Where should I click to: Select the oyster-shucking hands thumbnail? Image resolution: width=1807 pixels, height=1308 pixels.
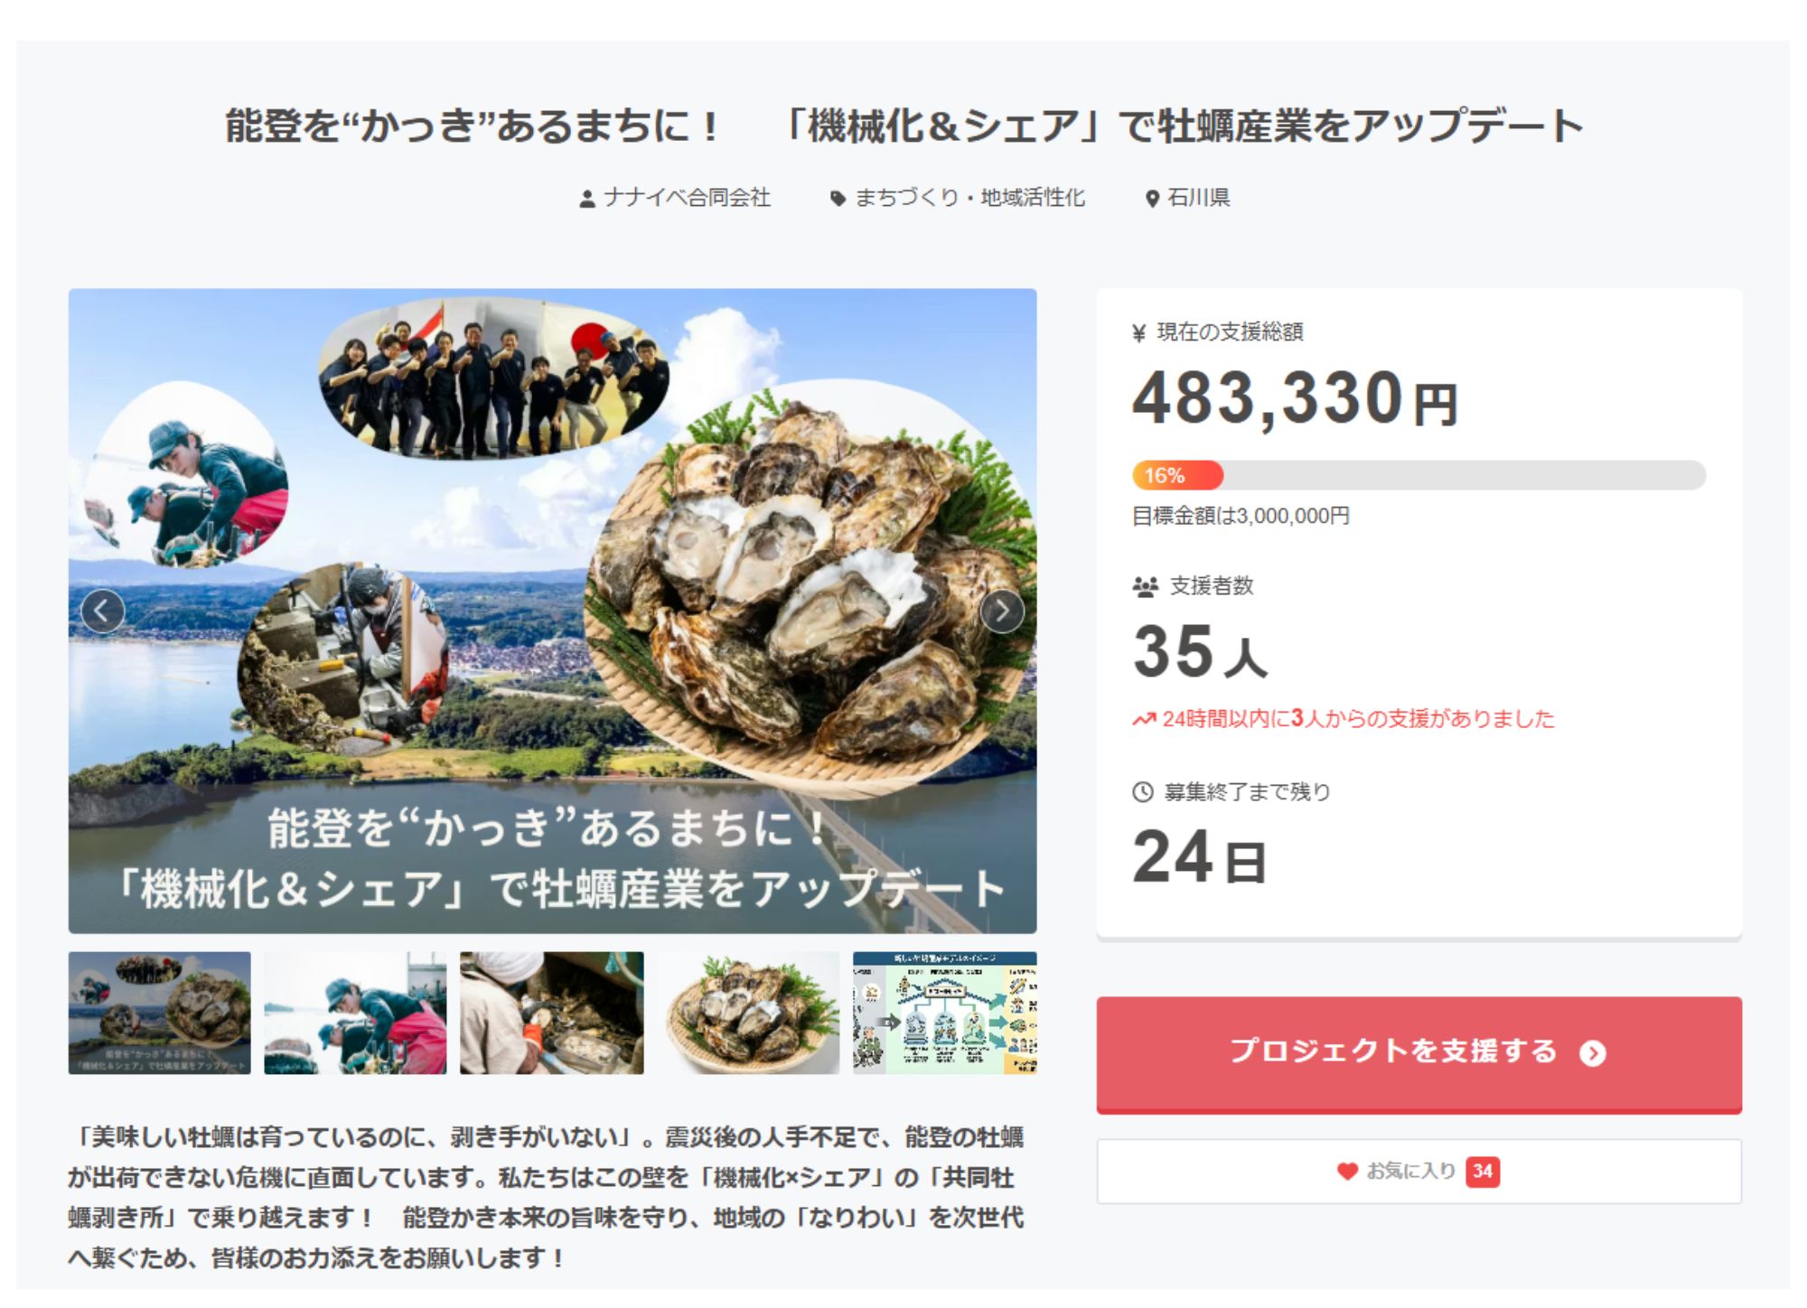pyautogui.click(x=552, y=1013)
